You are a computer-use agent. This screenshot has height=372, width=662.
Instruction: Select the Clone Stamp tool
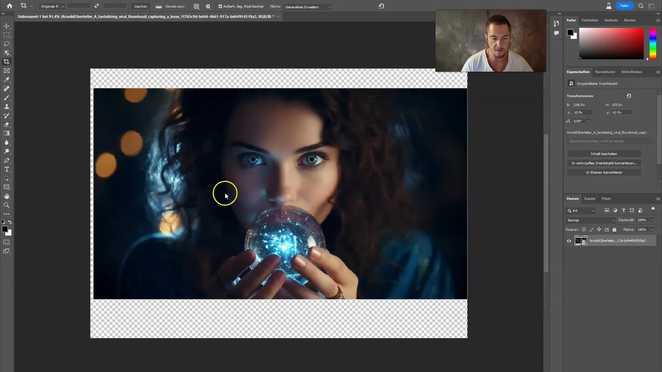point(7,106)
